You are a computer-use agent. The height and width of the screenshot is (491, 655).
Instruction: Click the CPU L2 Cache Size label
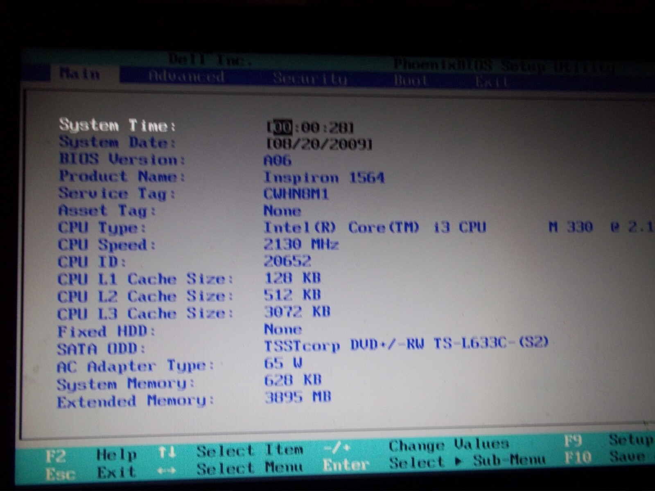click(146, 296)
